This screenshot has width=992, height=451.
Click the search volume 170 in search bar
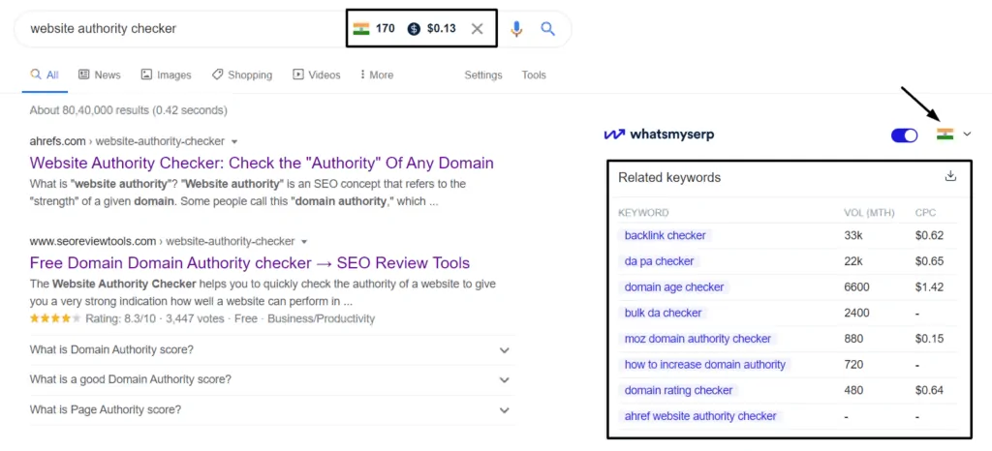pyautogui.click(x=385, y=28)
